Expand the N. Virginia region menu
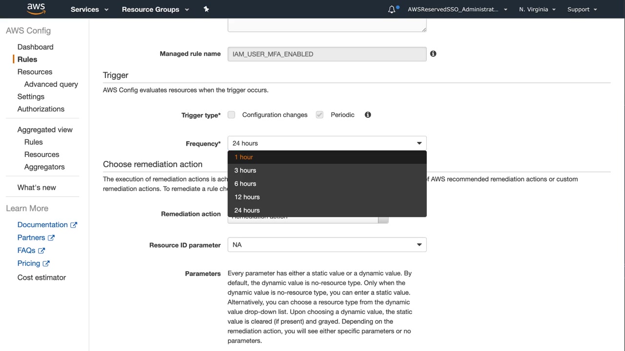Screen dimensions: 625x351 [x=537, y=9]
